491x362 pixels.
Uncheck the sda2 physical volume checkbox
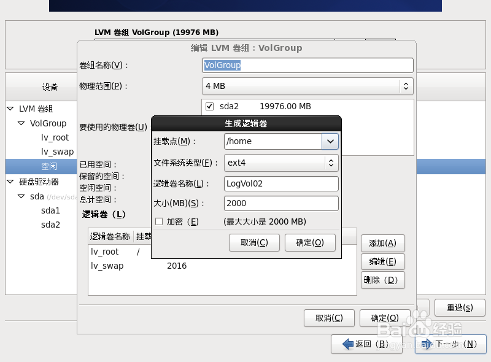(209, 106)
